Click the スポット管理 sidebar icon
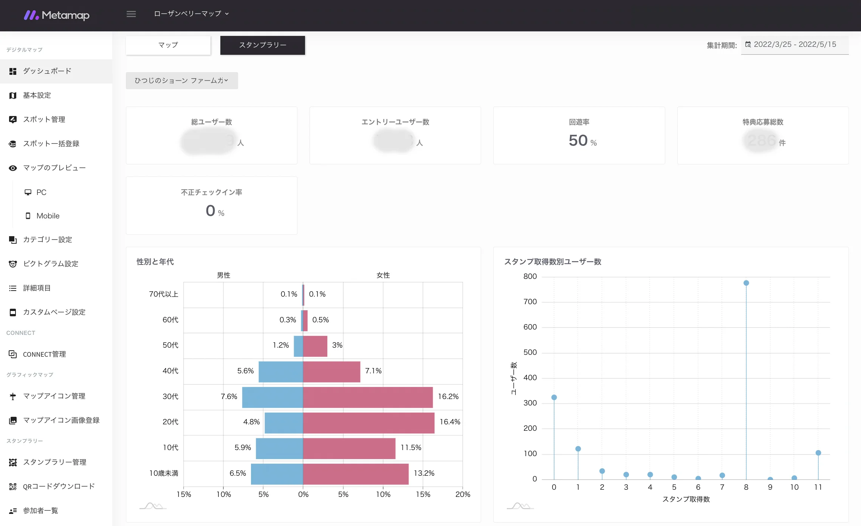Image resolution: width=861 pixels, height=526 pixels. click(x=13, y=119)
